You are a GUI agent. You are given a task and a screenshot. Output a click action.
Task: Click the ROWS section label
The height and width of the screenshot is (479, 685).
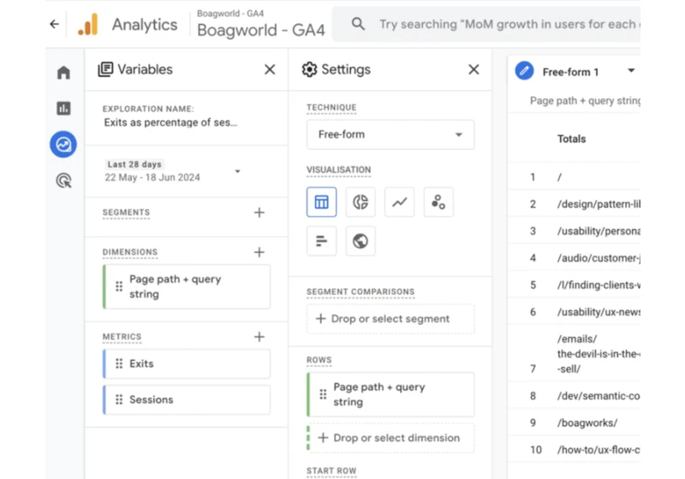tap(319, 360)
